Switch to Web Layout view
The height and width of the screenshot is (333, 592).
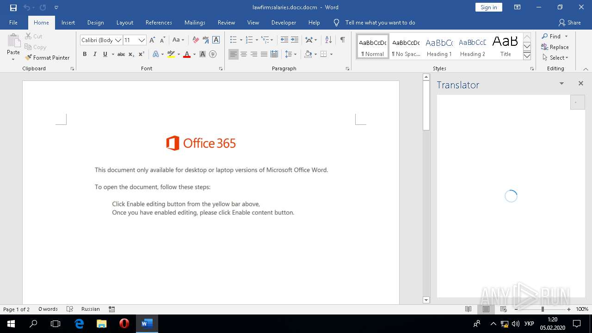click(504, 309)
